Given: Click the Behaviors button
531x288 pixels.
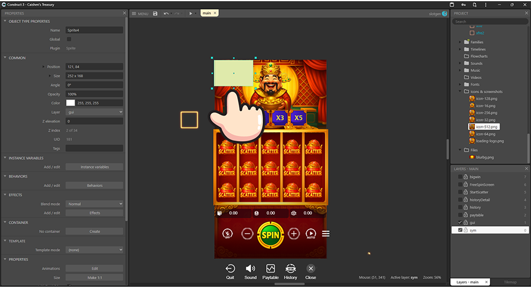Looking at the screenshot, I should 94,185.
